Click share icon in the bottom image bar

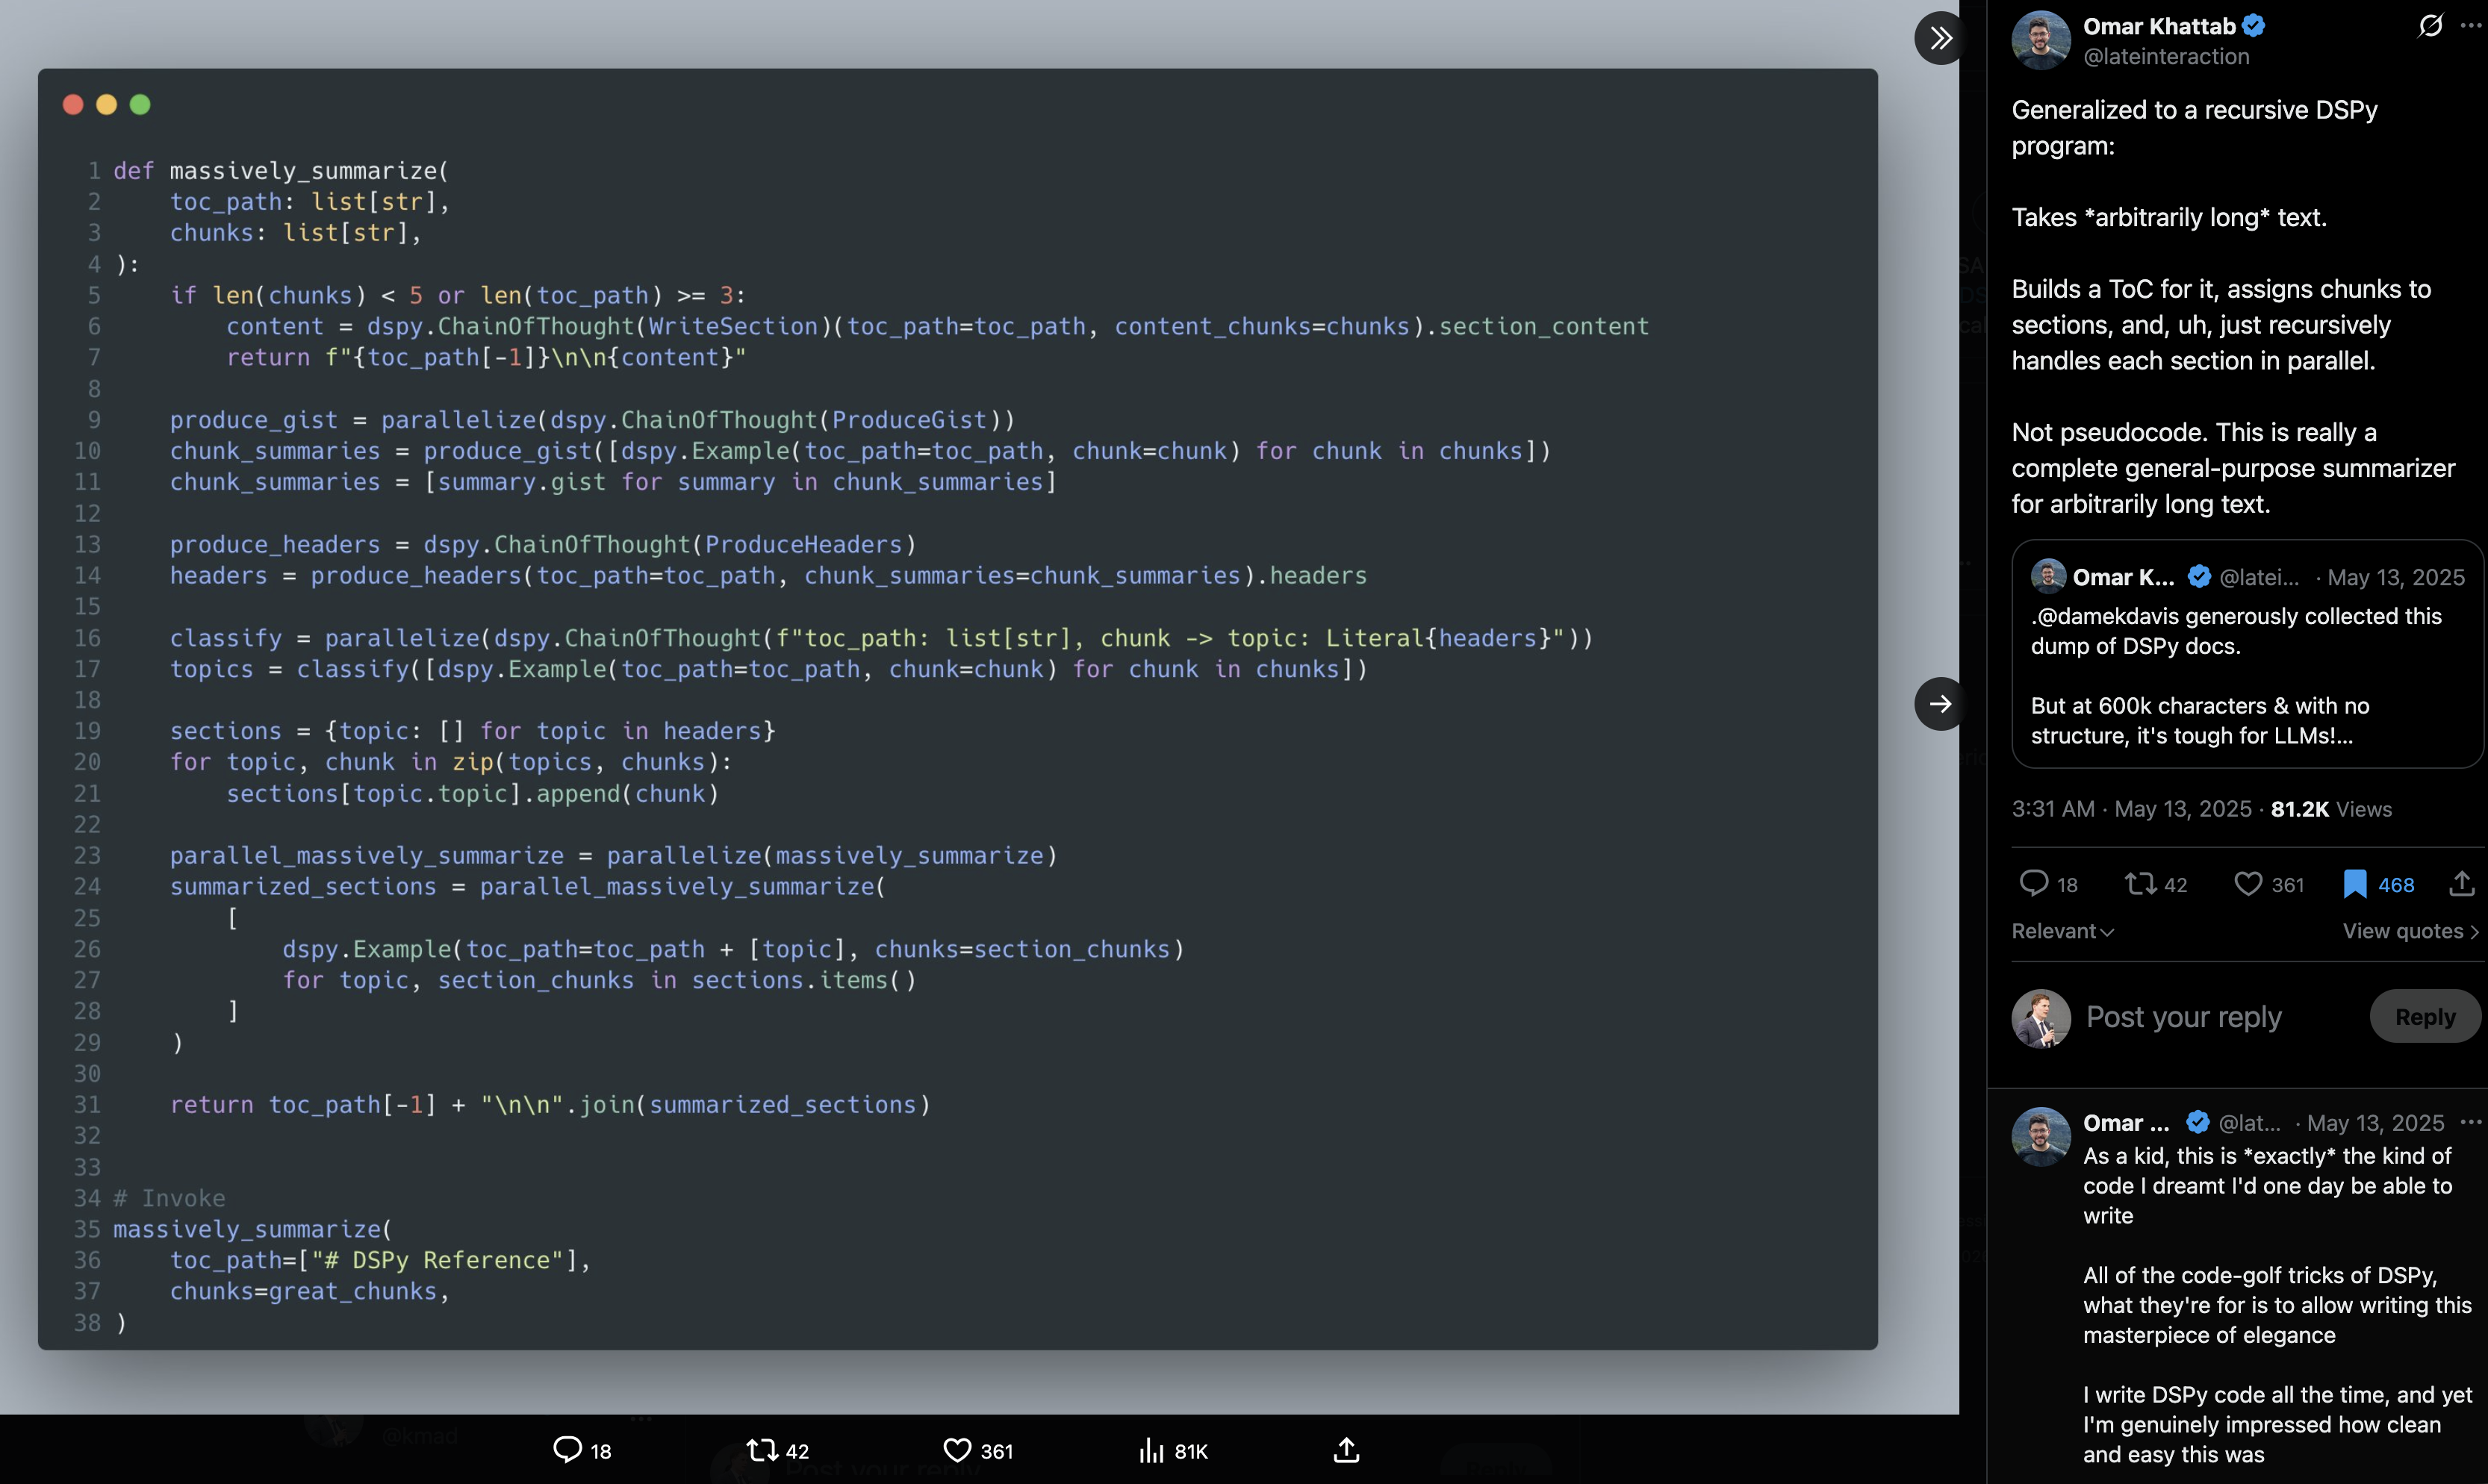[1347, 1450]
